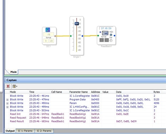
Task: Expand the Param Block Write row
Action: pyautogui.click(x=8, y=103)
